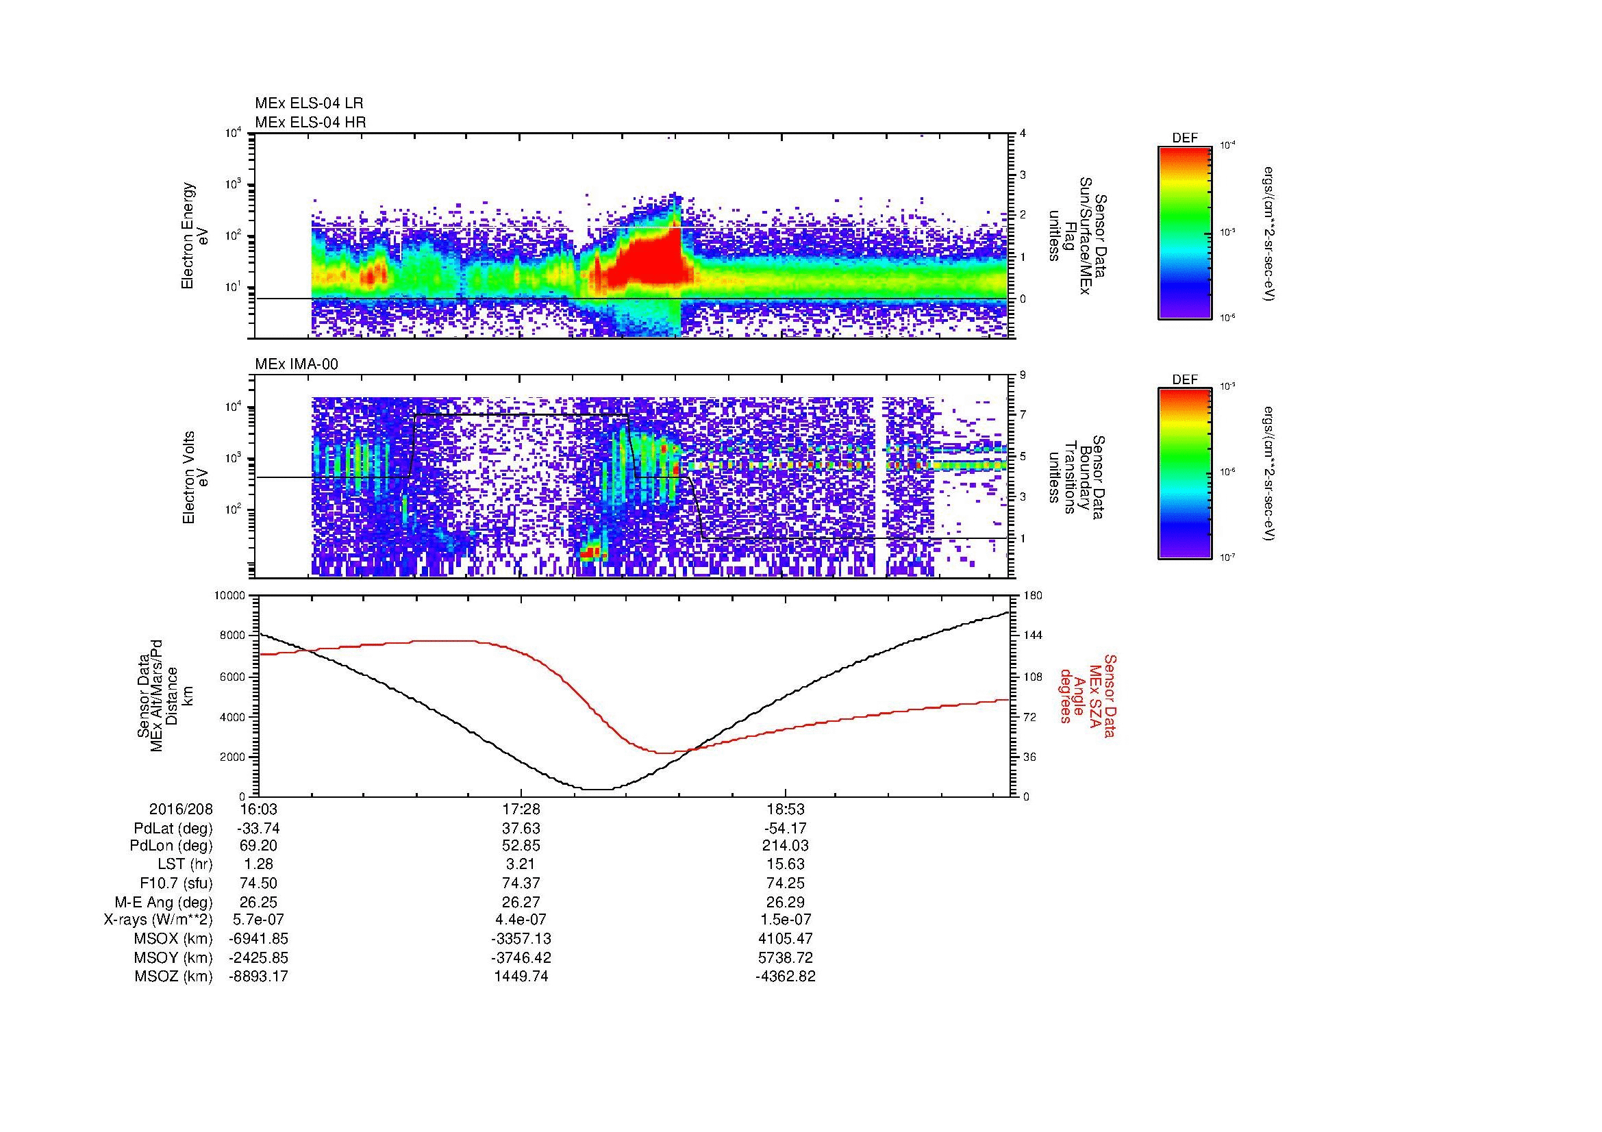The width and height of the screenshot is (1602, 1132).
Task: Click the PdLat value -54.17
Action: (786, 829)
